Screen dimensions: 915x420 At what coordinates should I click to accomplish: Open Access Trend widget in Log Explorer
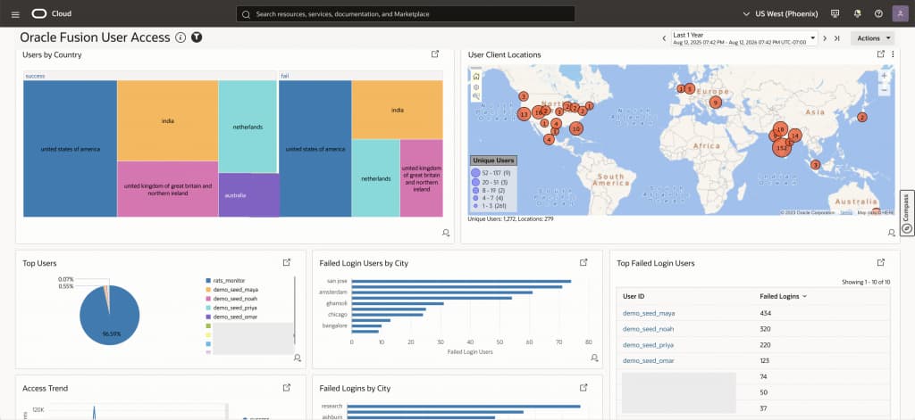pyautogui.click(x=287, y=387)
